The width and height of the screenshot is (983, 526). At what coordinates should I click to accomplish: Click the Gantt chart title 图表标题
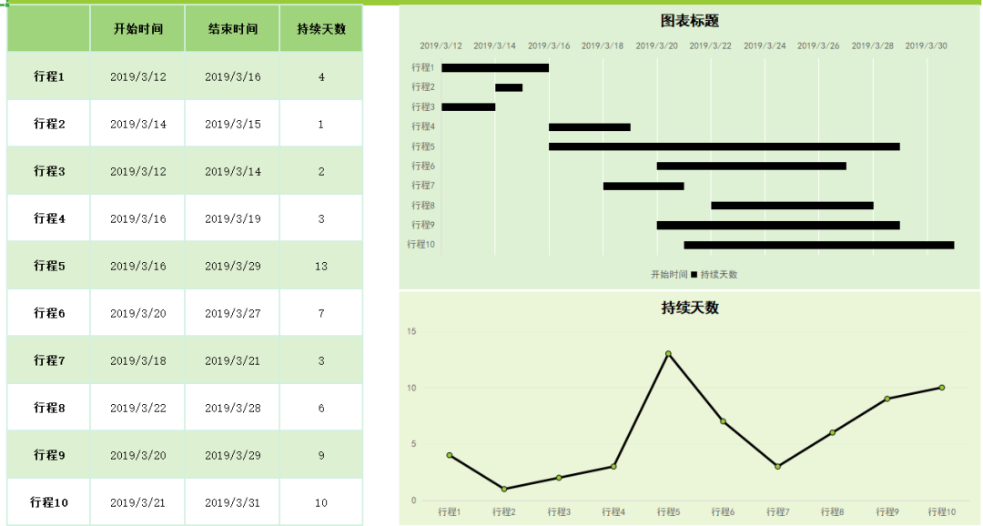click(690, 21)
